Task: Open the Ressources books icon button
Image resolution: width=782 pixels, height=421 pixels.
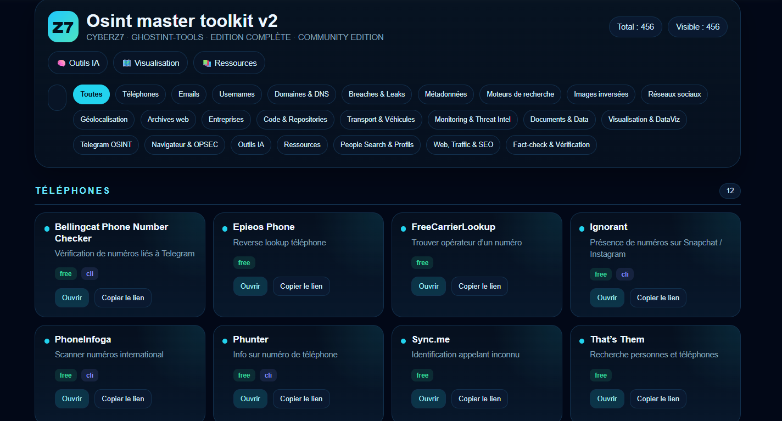Action: pyautogui.click(x=229, y=63)
